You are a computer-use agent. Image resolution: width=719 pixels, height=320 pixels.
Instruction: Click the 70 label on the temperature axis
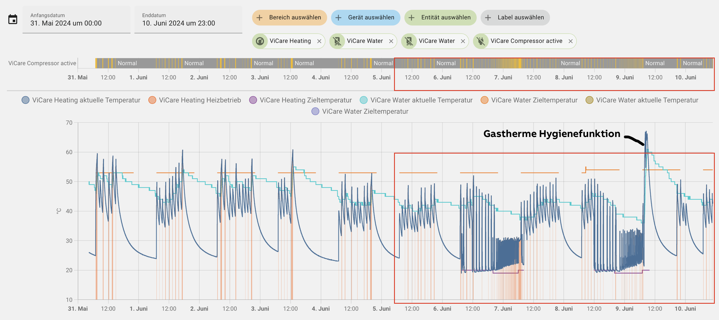(69, 123)
